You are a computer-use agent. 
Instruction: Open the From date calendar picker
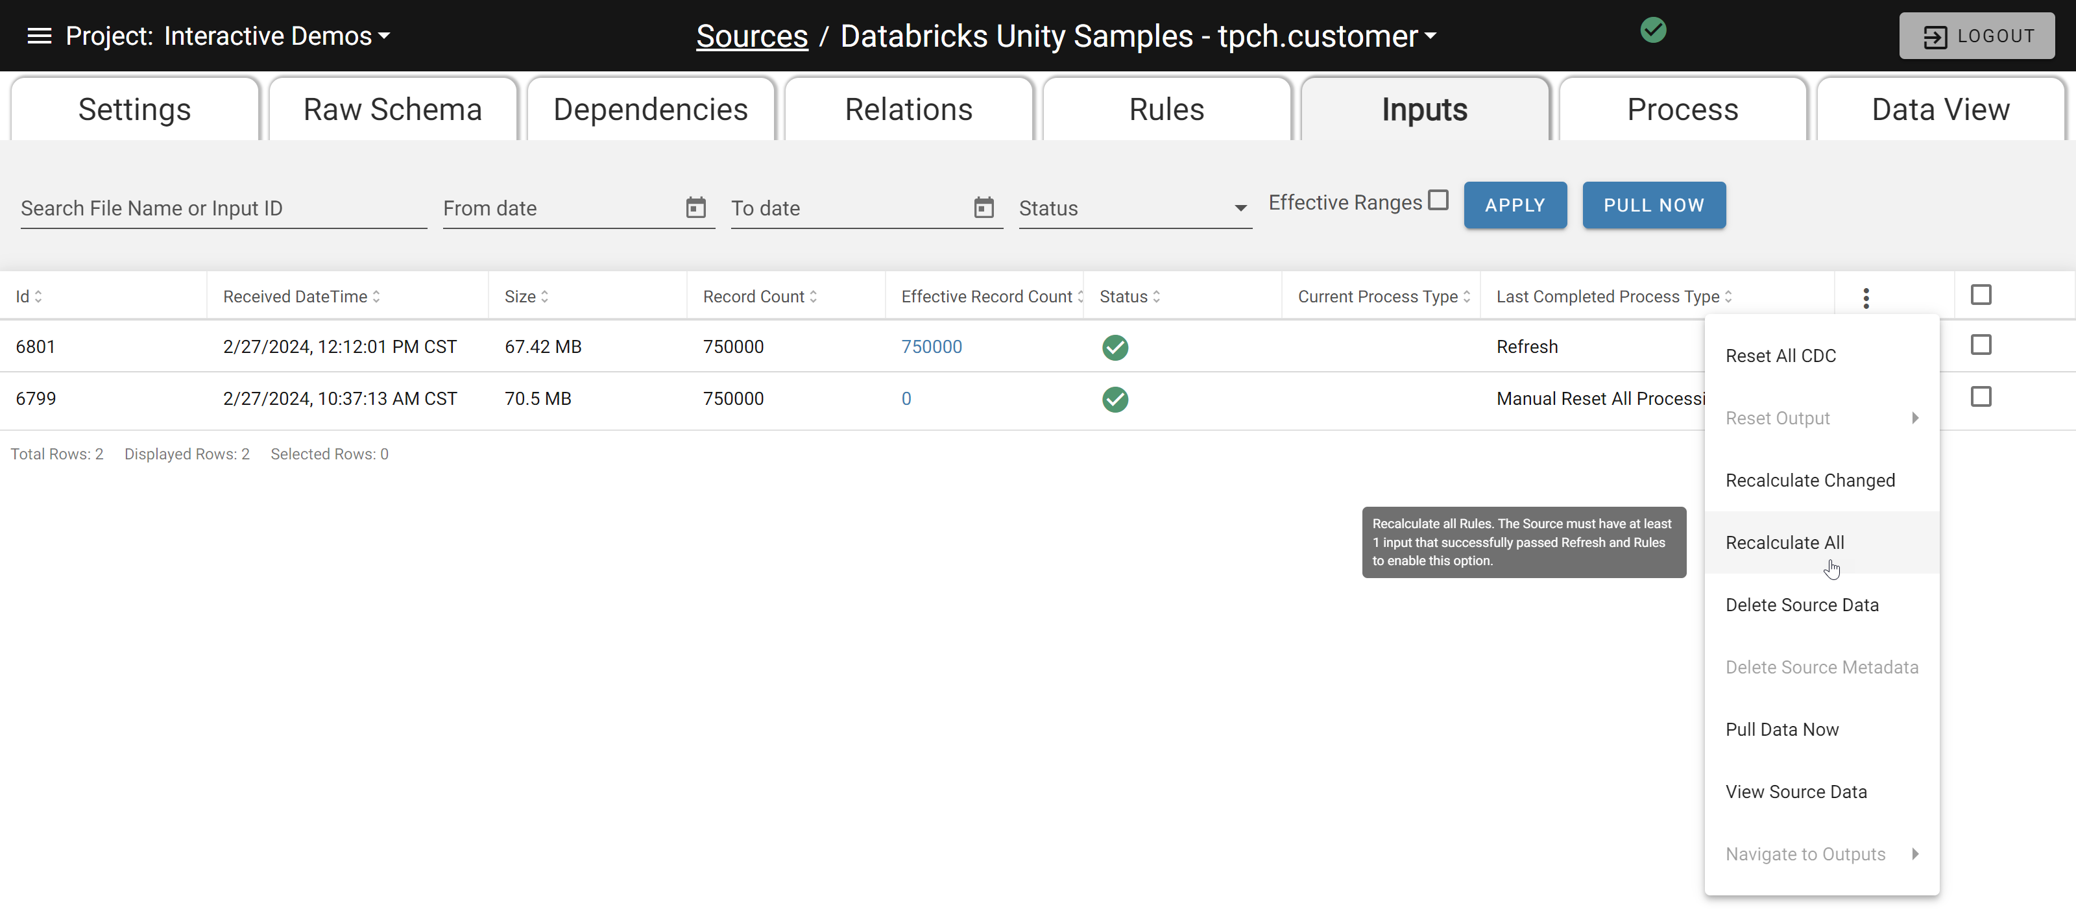point(695,207)
